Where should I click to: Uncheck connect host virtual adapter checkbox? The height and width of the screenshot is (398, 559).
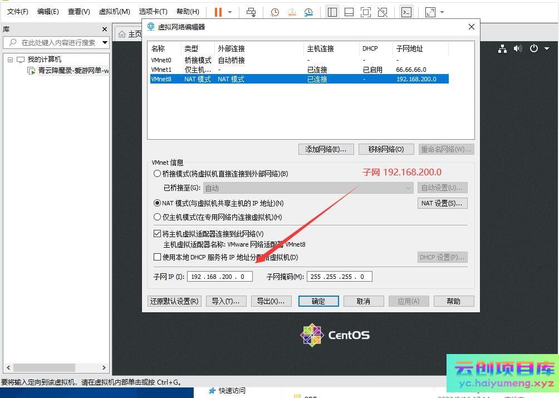point(157,234)
